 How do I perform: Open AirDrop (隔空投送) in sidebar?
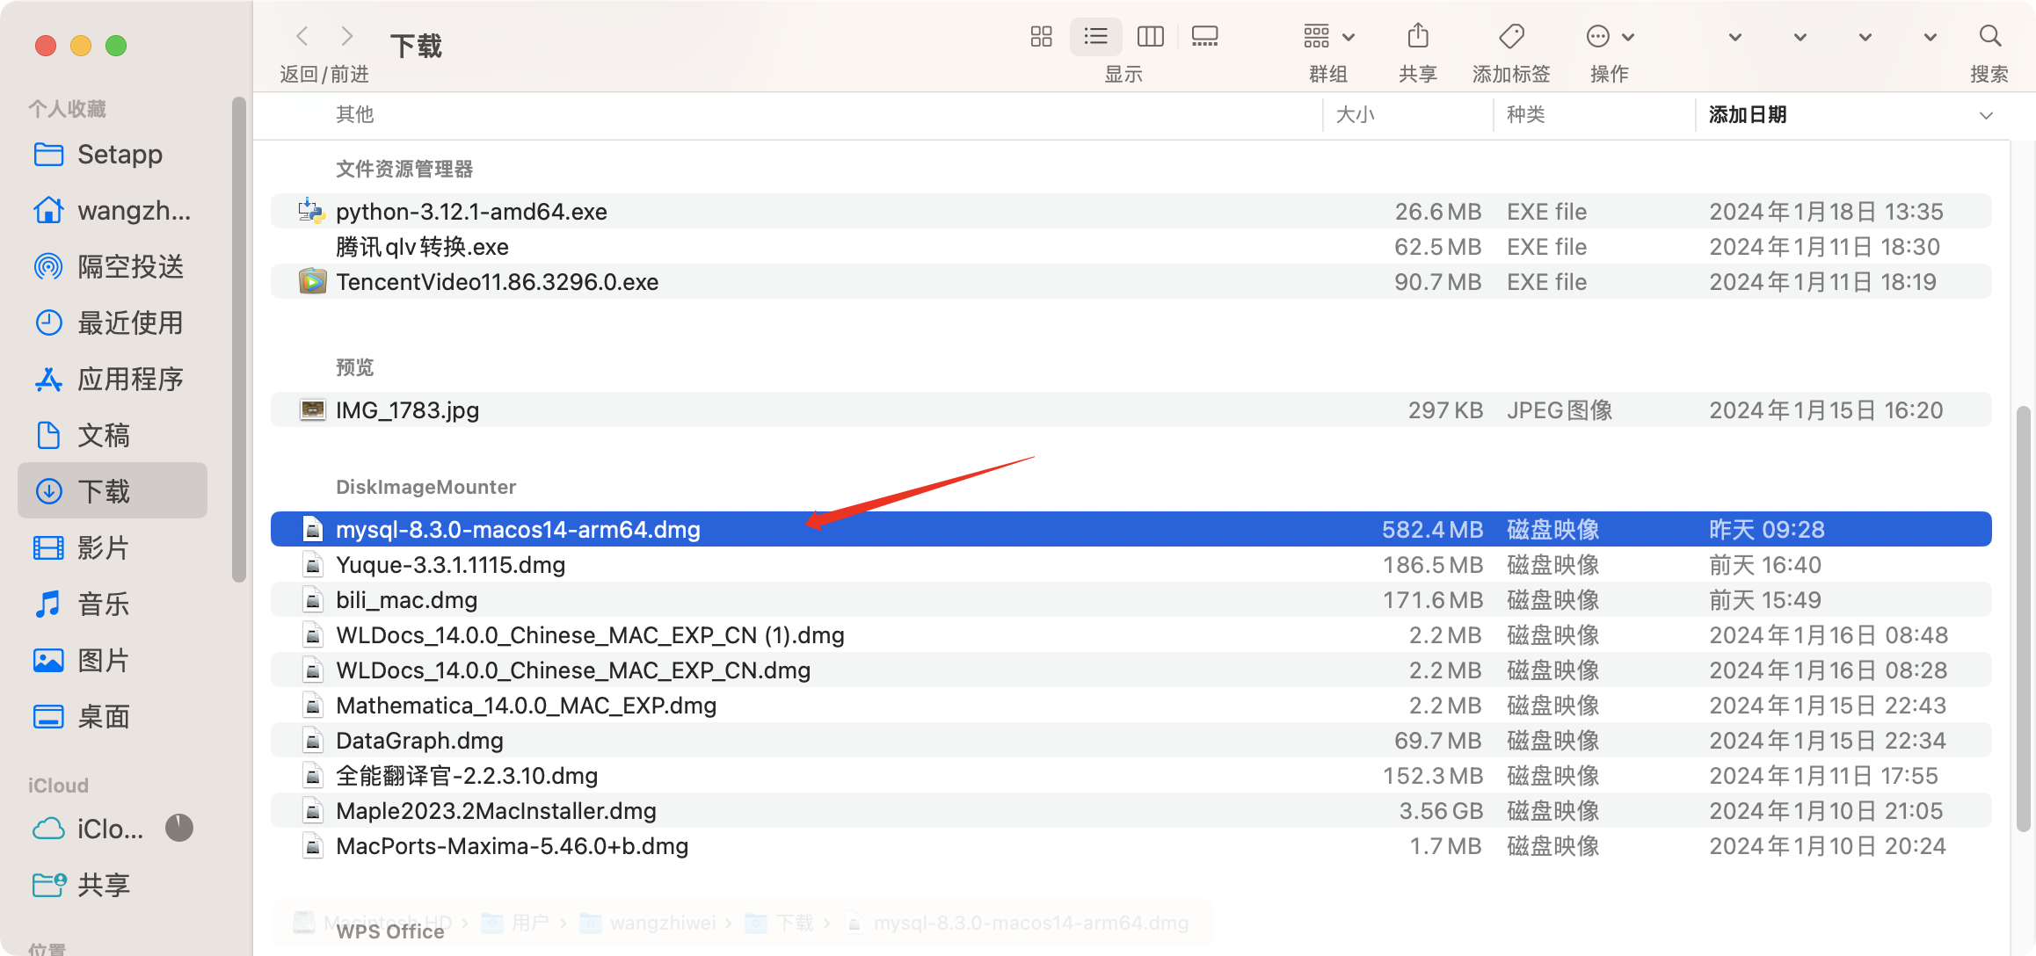pos(113,267)
